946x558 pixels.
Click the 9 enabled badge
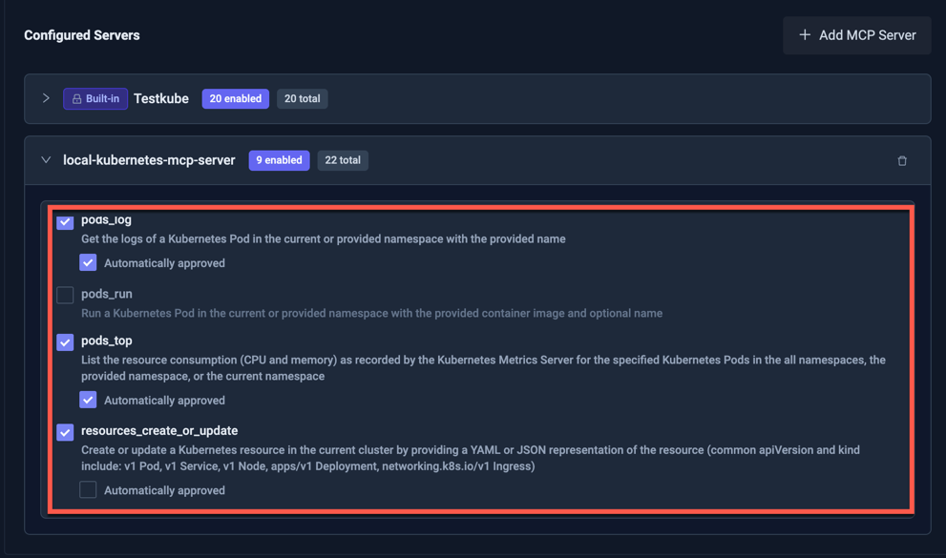click(x=279, y=160)
